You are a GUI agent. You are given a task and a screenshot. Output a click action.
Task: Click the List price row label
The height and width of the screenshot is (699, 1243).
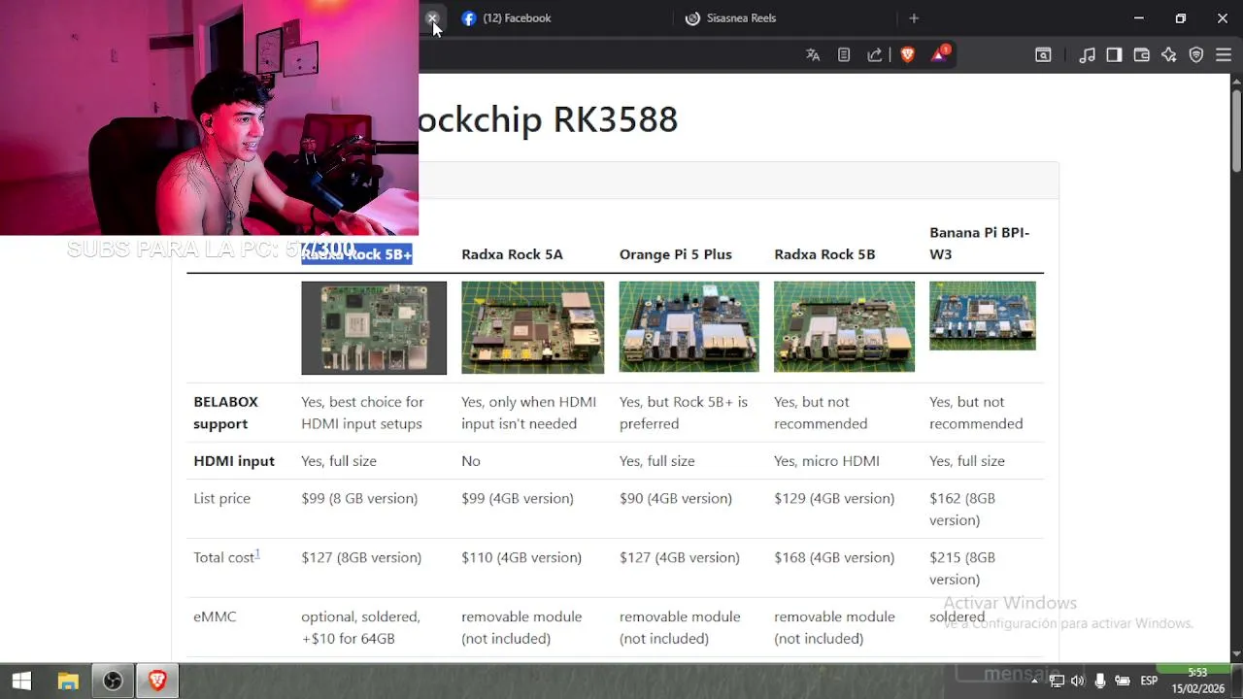point(221,498)
